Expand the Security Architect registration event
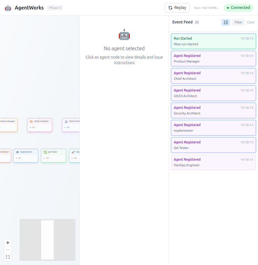258x265 pixels. (x=213, y=110)
